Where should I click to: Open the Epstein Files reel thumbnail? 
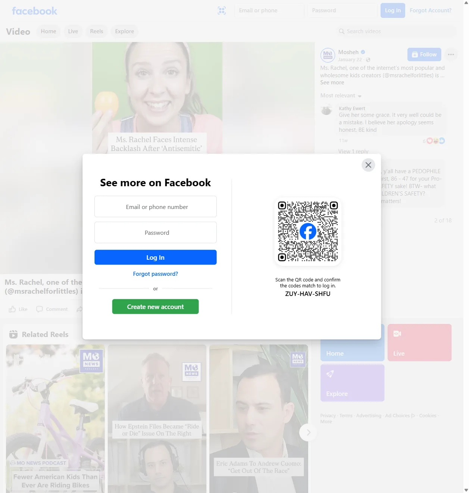(157, 419)
